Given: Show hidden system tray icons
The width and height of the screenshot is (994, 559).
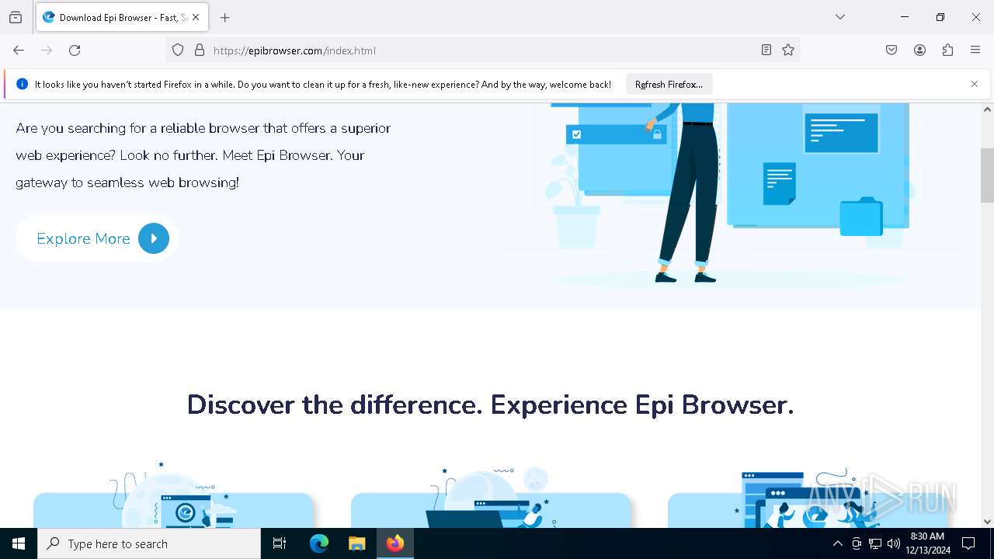Looking at the screenshot, I should [x=837, y=543].
